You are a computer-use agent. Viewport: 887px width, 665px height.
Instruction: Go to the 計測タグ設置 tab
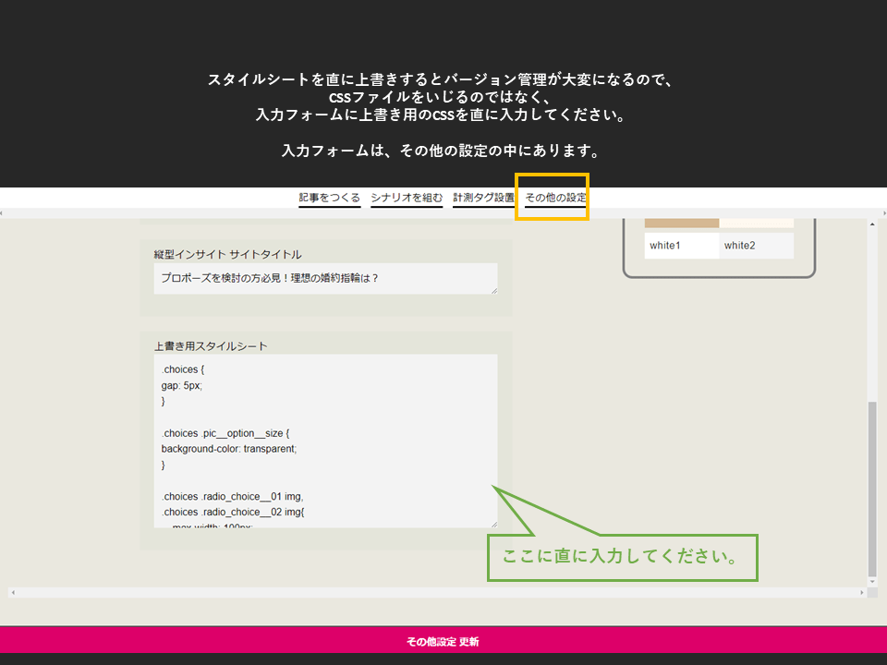click(483, 198)
